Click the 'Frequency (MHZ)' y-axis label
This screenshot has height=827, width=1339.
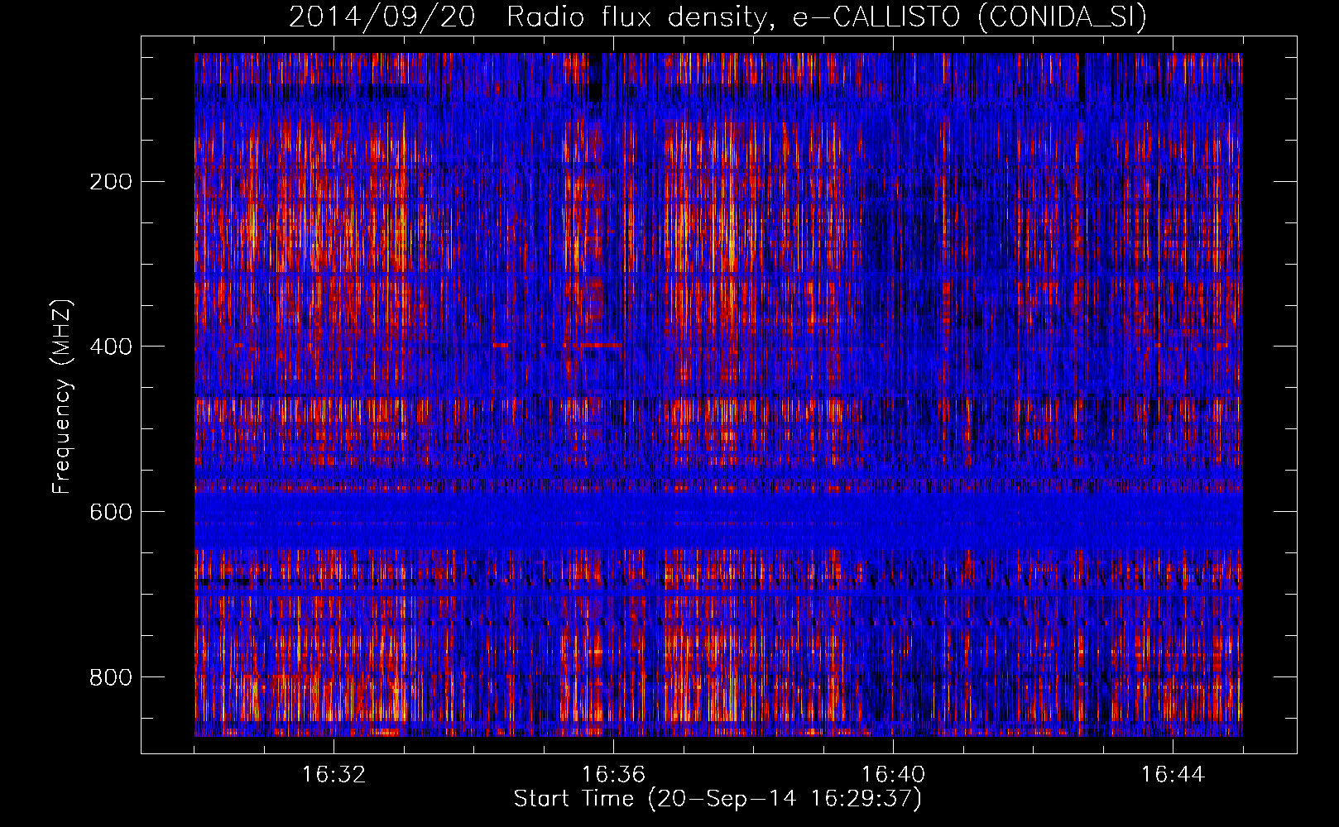coord(62,396)
